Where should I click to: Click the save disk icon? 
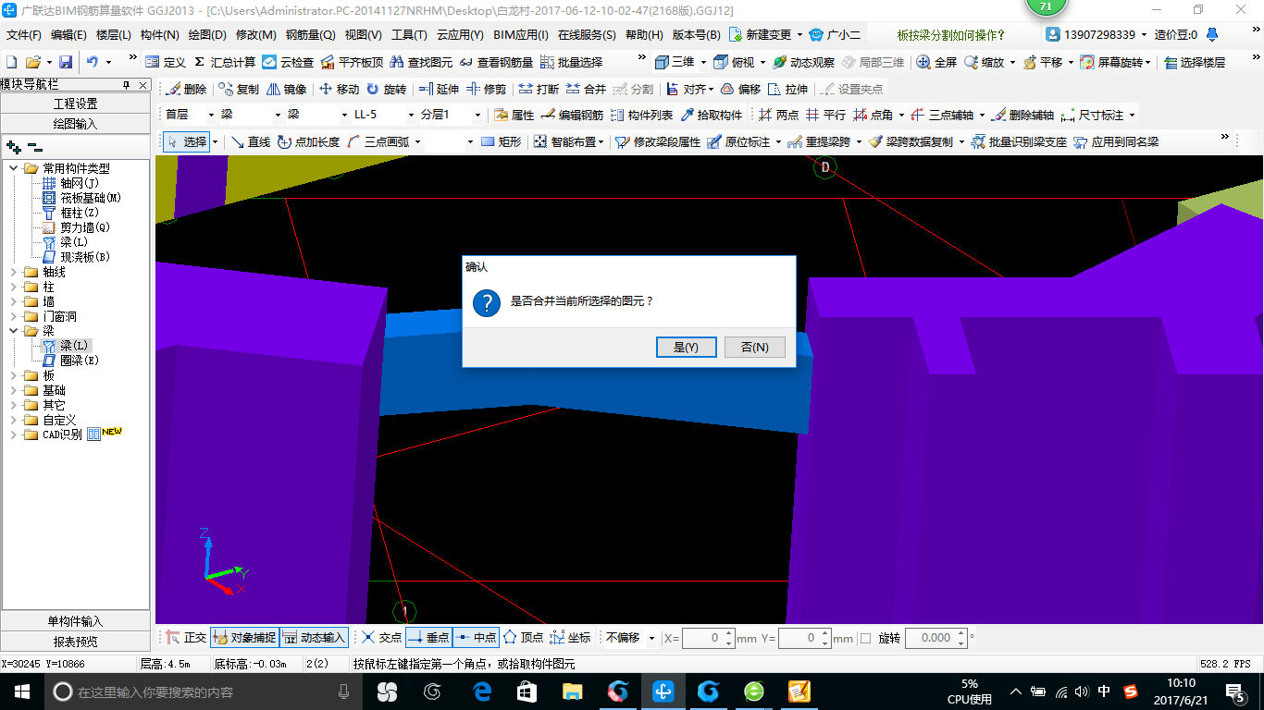point(66,62)
